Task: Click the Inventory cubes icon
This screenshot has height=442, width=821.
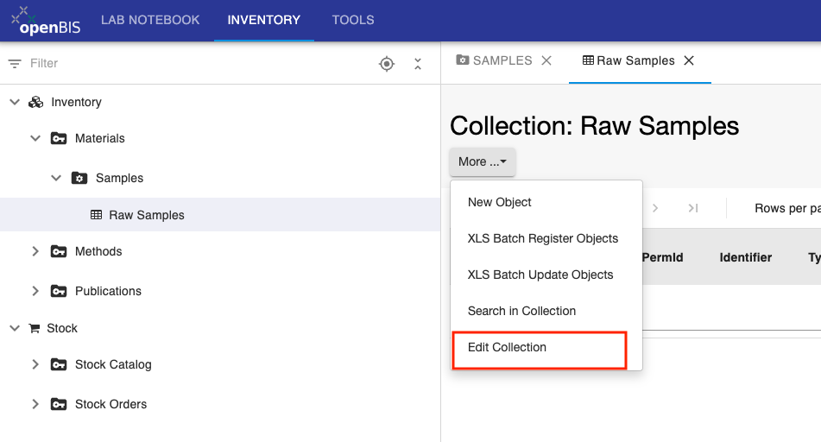Action: click(35, 102)
